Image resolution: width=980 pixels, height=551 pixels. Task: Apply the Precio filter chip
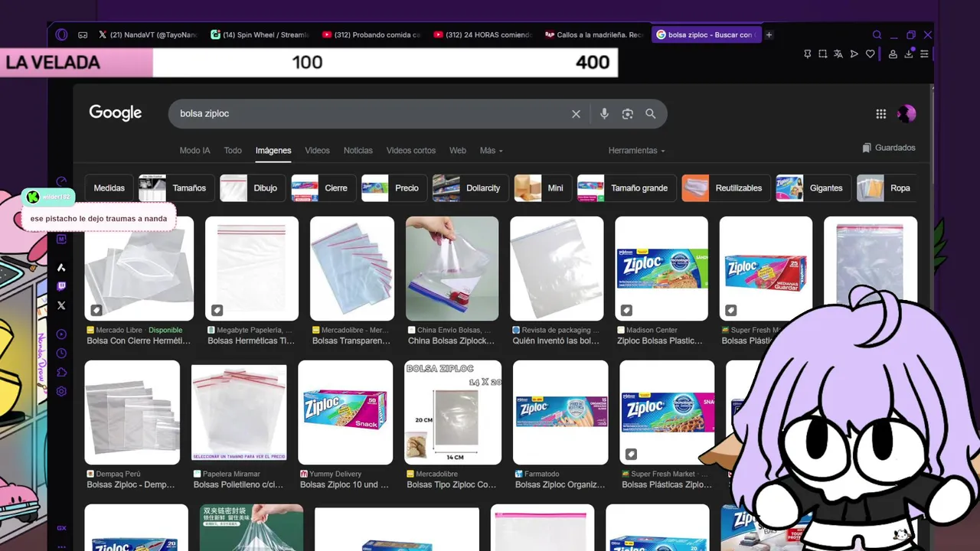pos(394,188)
